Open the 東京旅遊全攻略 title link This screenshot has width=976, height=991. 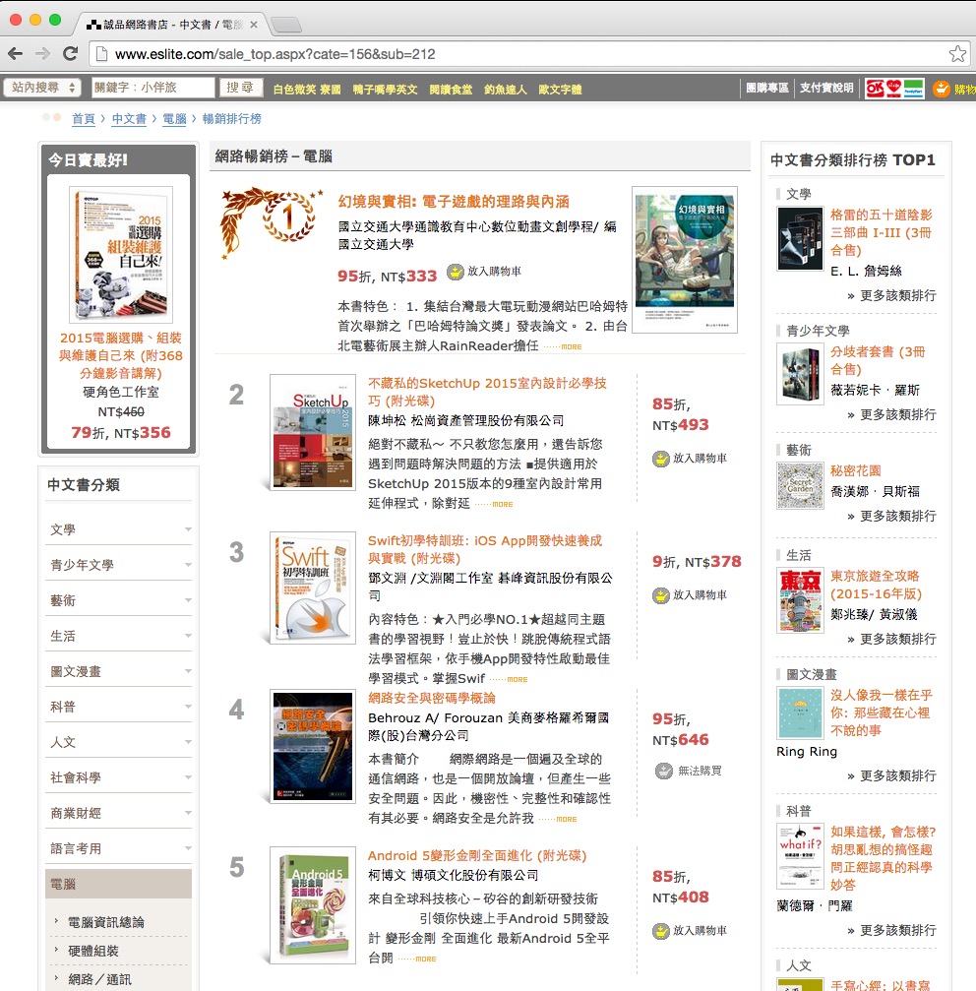[x=877, y=585]
